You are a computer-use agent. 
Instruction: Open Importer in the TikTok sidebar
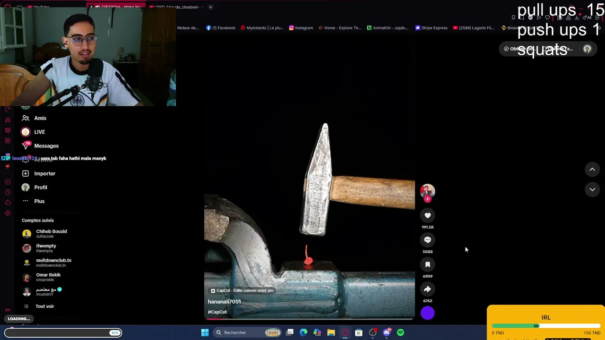[x=39, y=173]
